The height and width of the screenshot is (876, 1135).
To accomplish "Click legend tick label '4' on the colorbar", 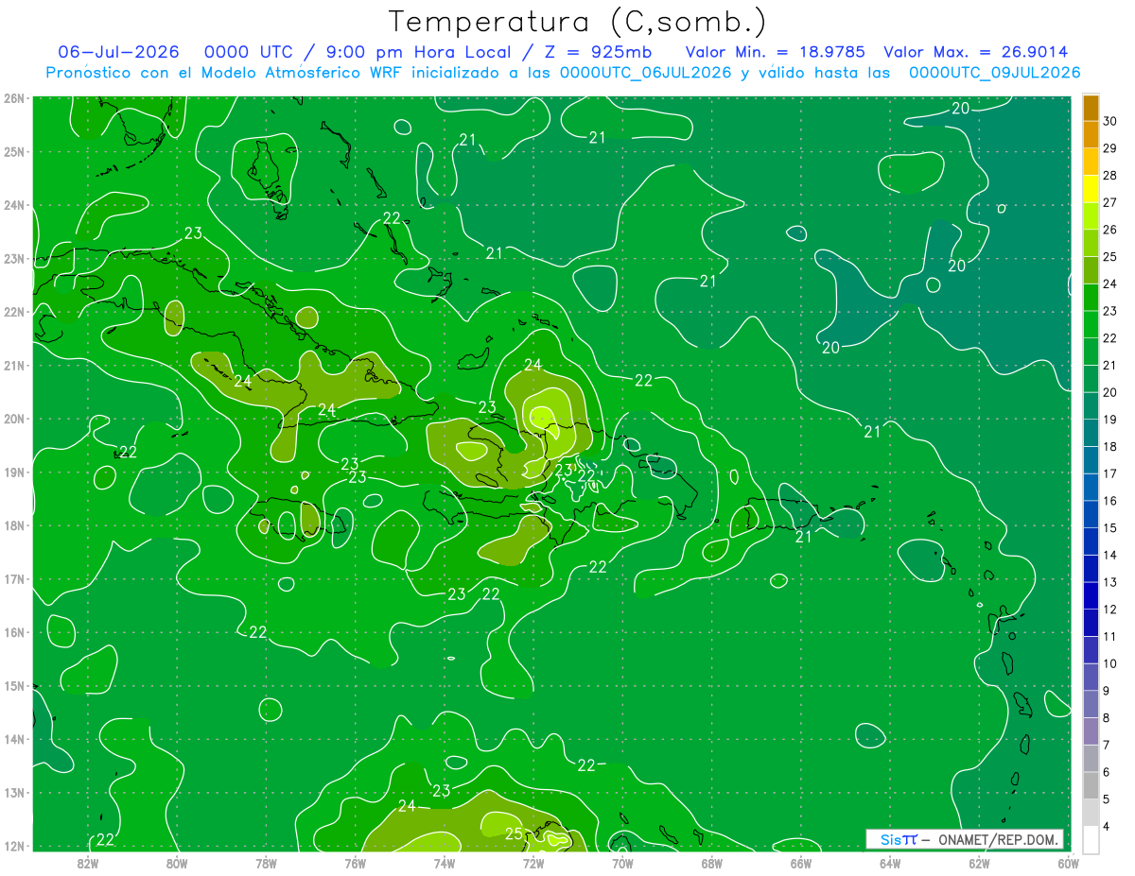I will point(1107,826).
